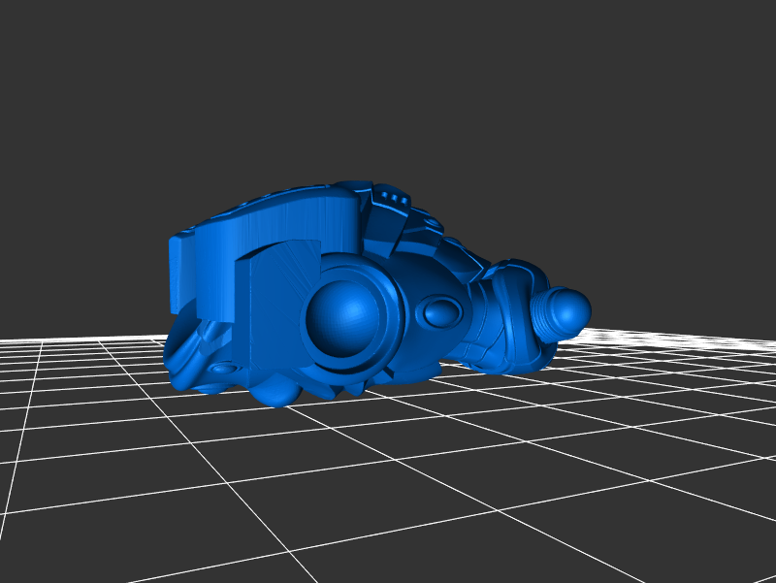Click the empty dark background above the model
776x583 pixels.
coord(388,87)
